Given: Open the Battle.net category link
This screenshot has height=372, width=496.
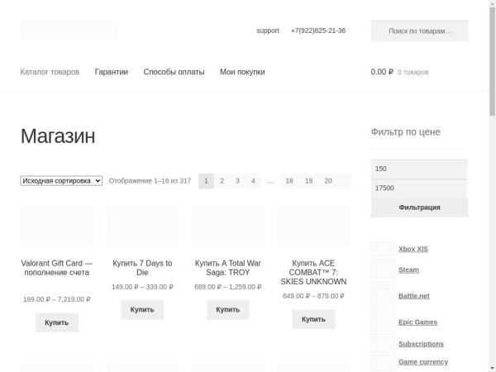Looking at the screenshot, I should (x=414, y=296).
